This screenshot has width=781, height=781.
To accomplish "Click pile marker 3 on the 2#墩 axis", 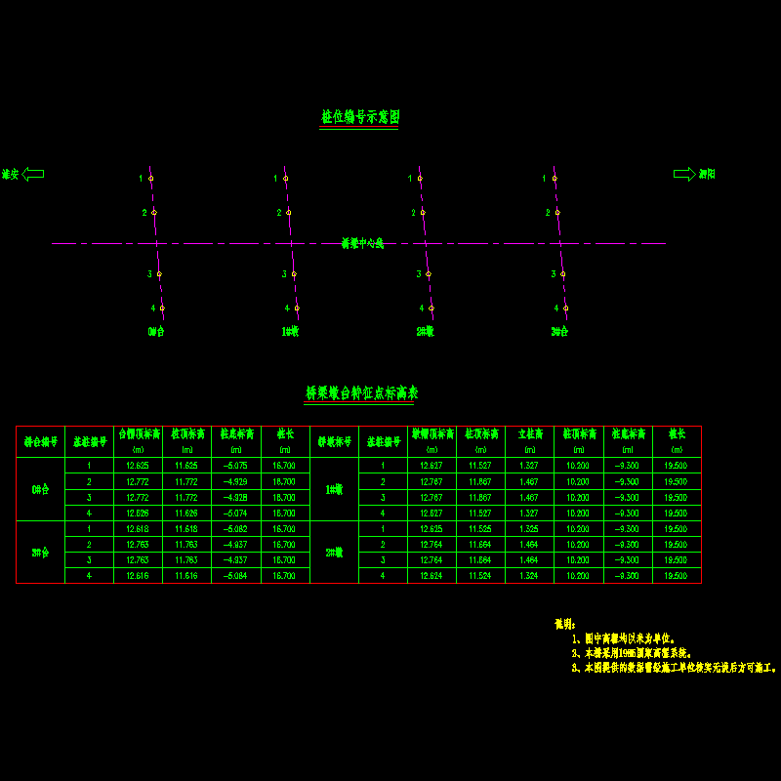I will pos(429,274).
